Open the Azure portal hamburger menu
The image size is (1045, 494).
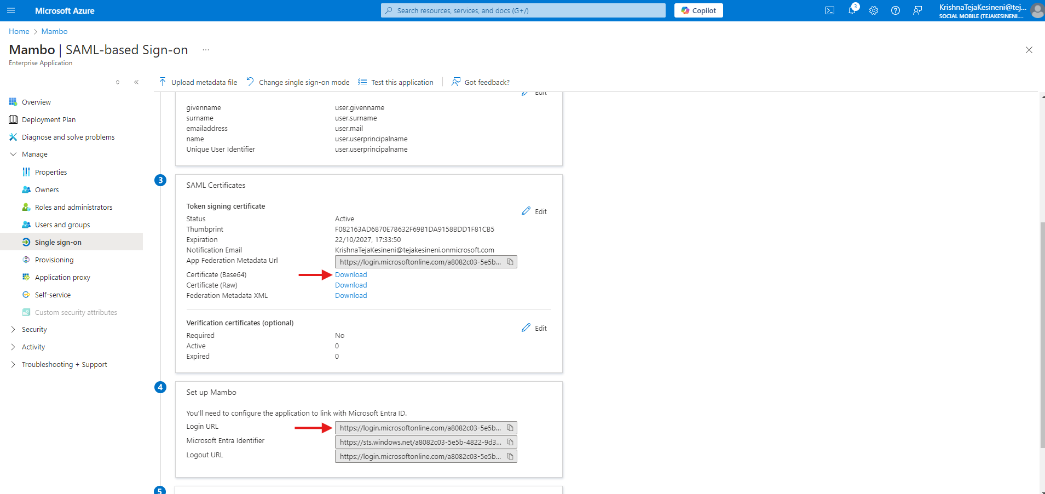click(11, 10)
